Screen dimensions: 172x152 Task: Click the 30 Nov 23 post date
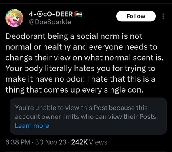(51, 142)
